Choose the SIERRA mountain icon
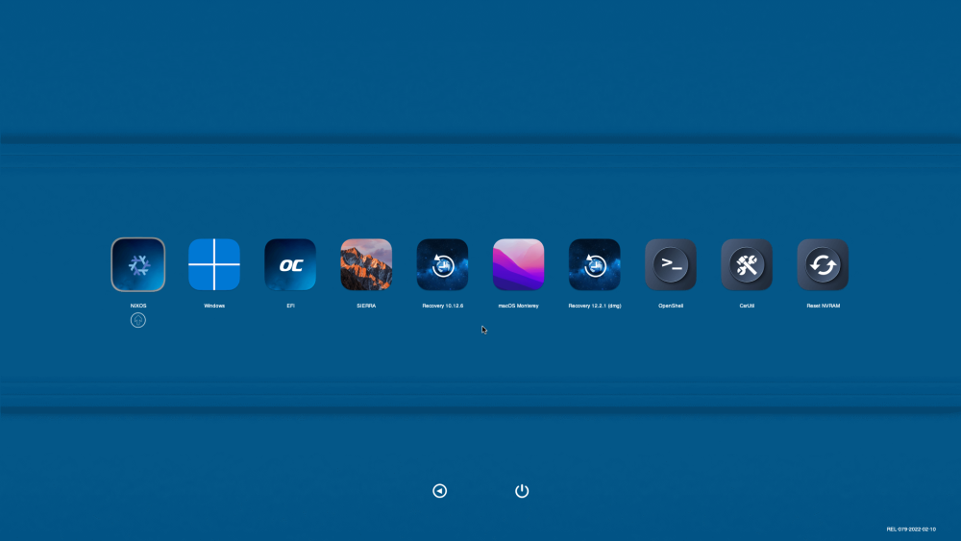This screenshot has height=541, width=961. point(366,264)
